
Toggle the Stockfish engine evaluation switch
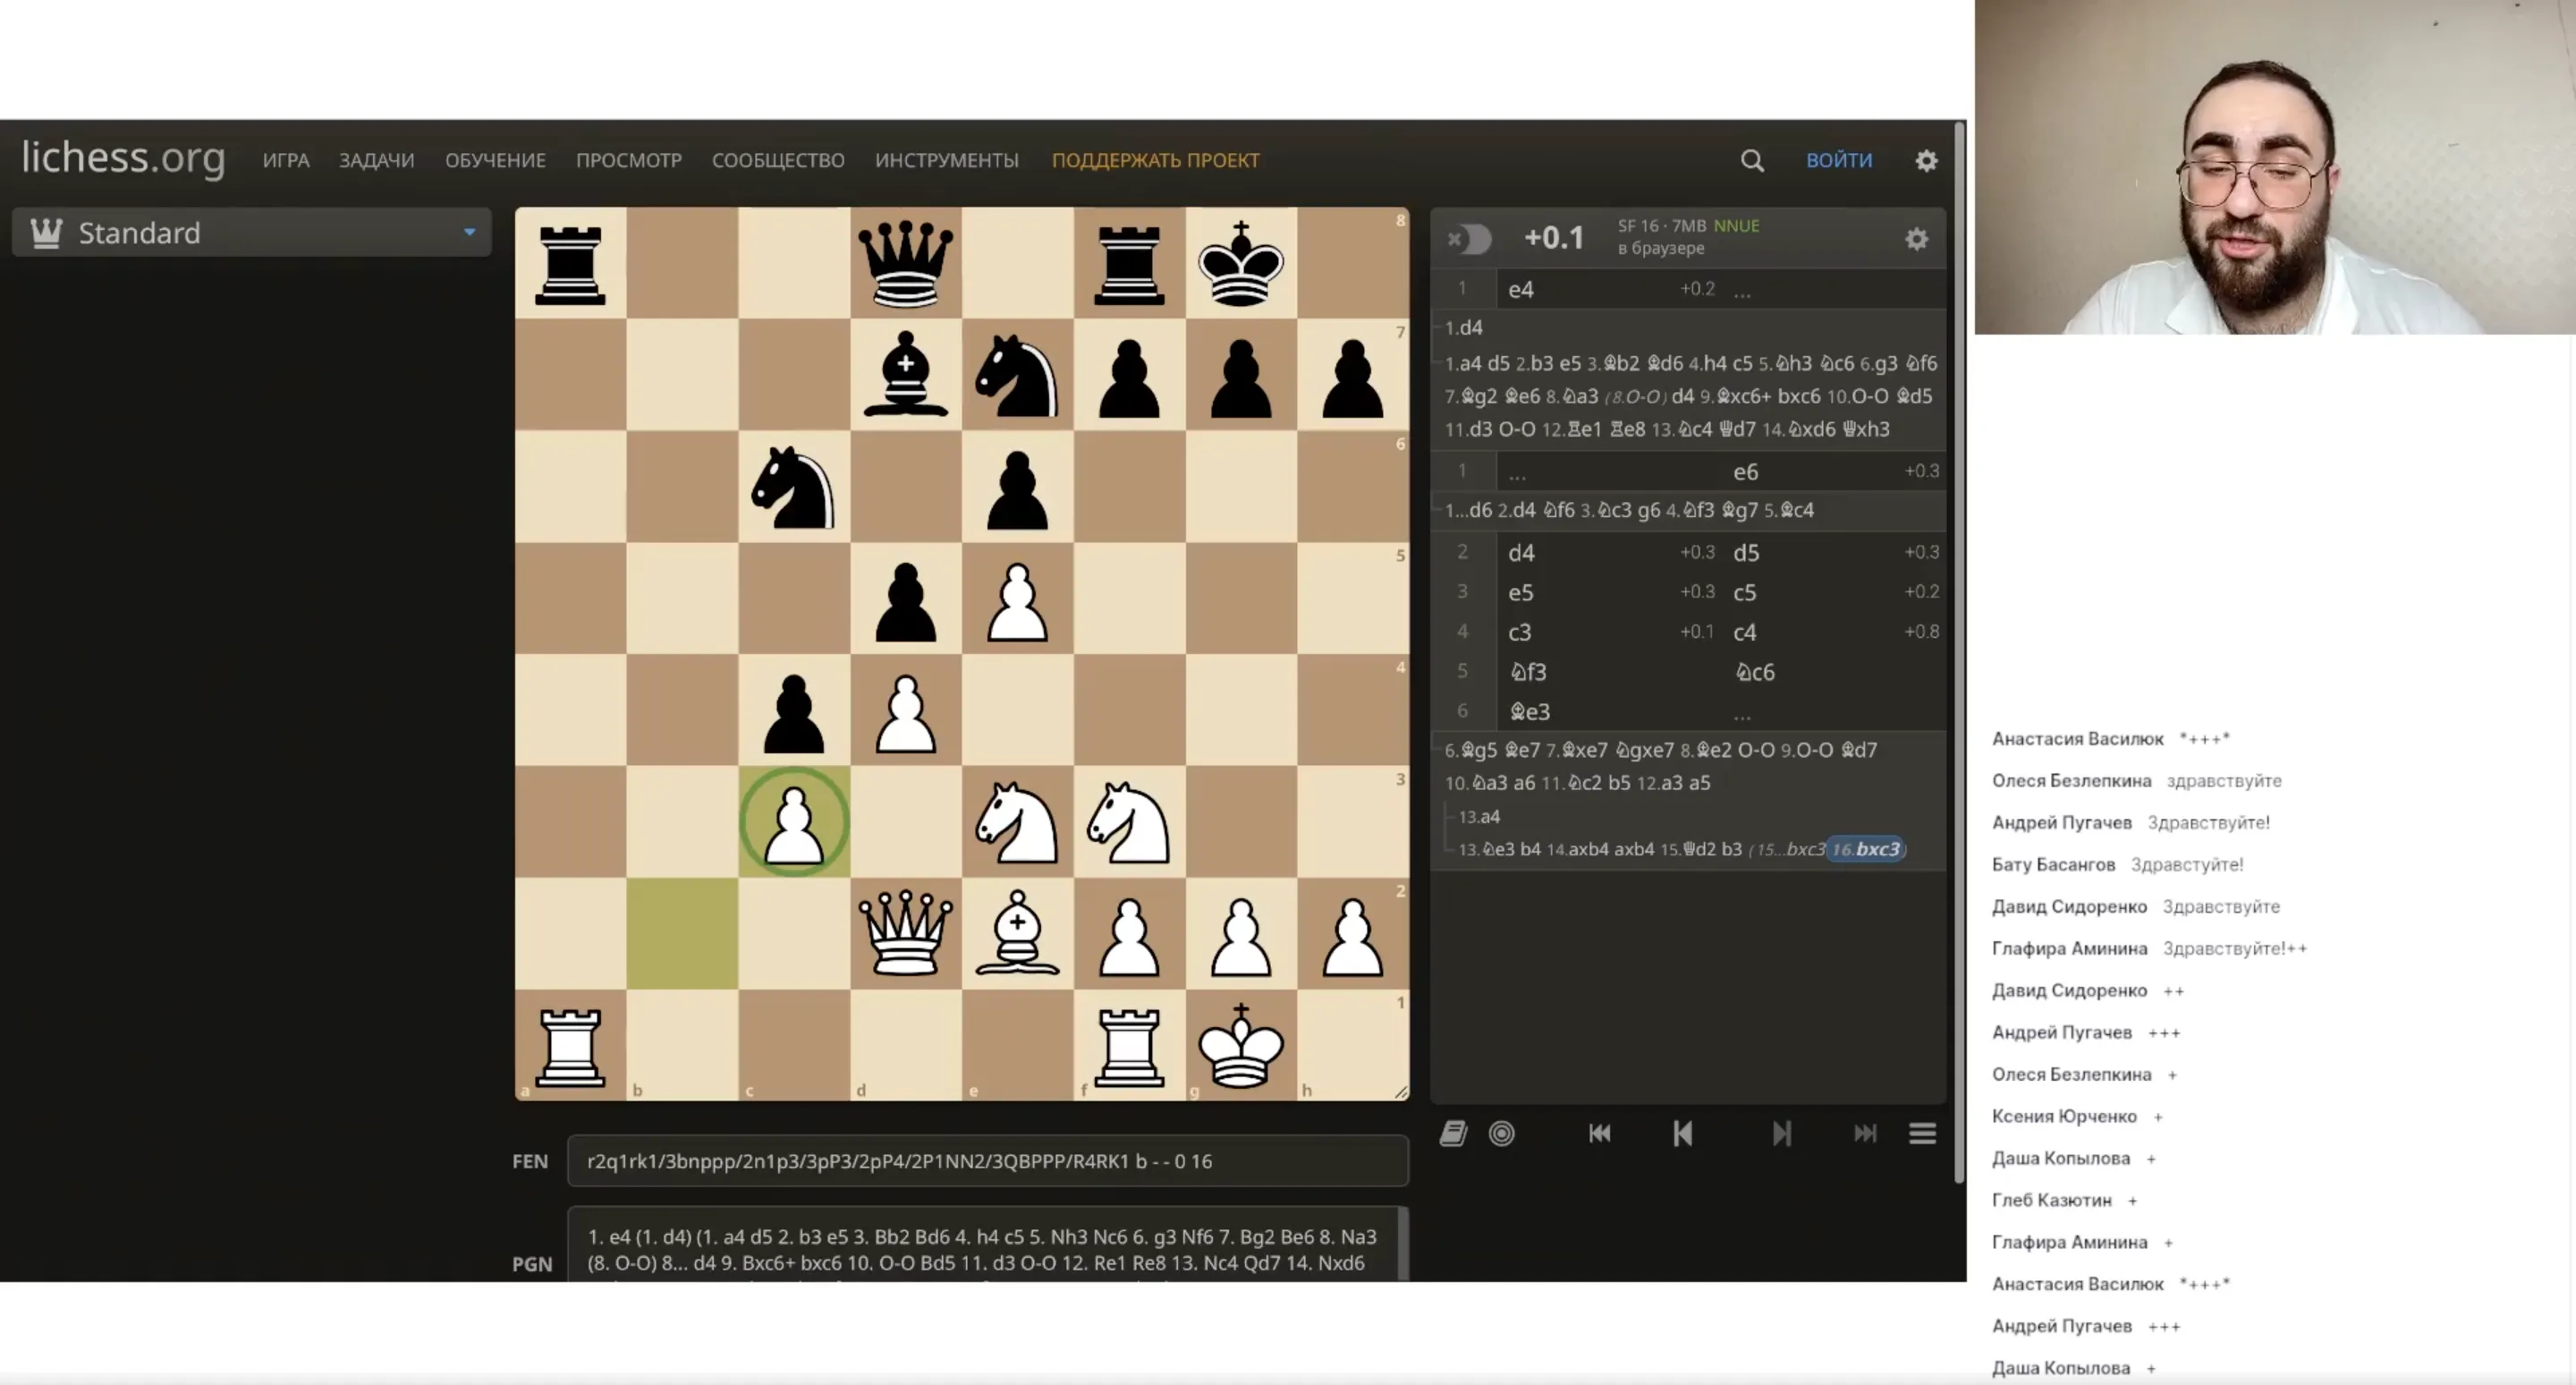[1468, 239]
